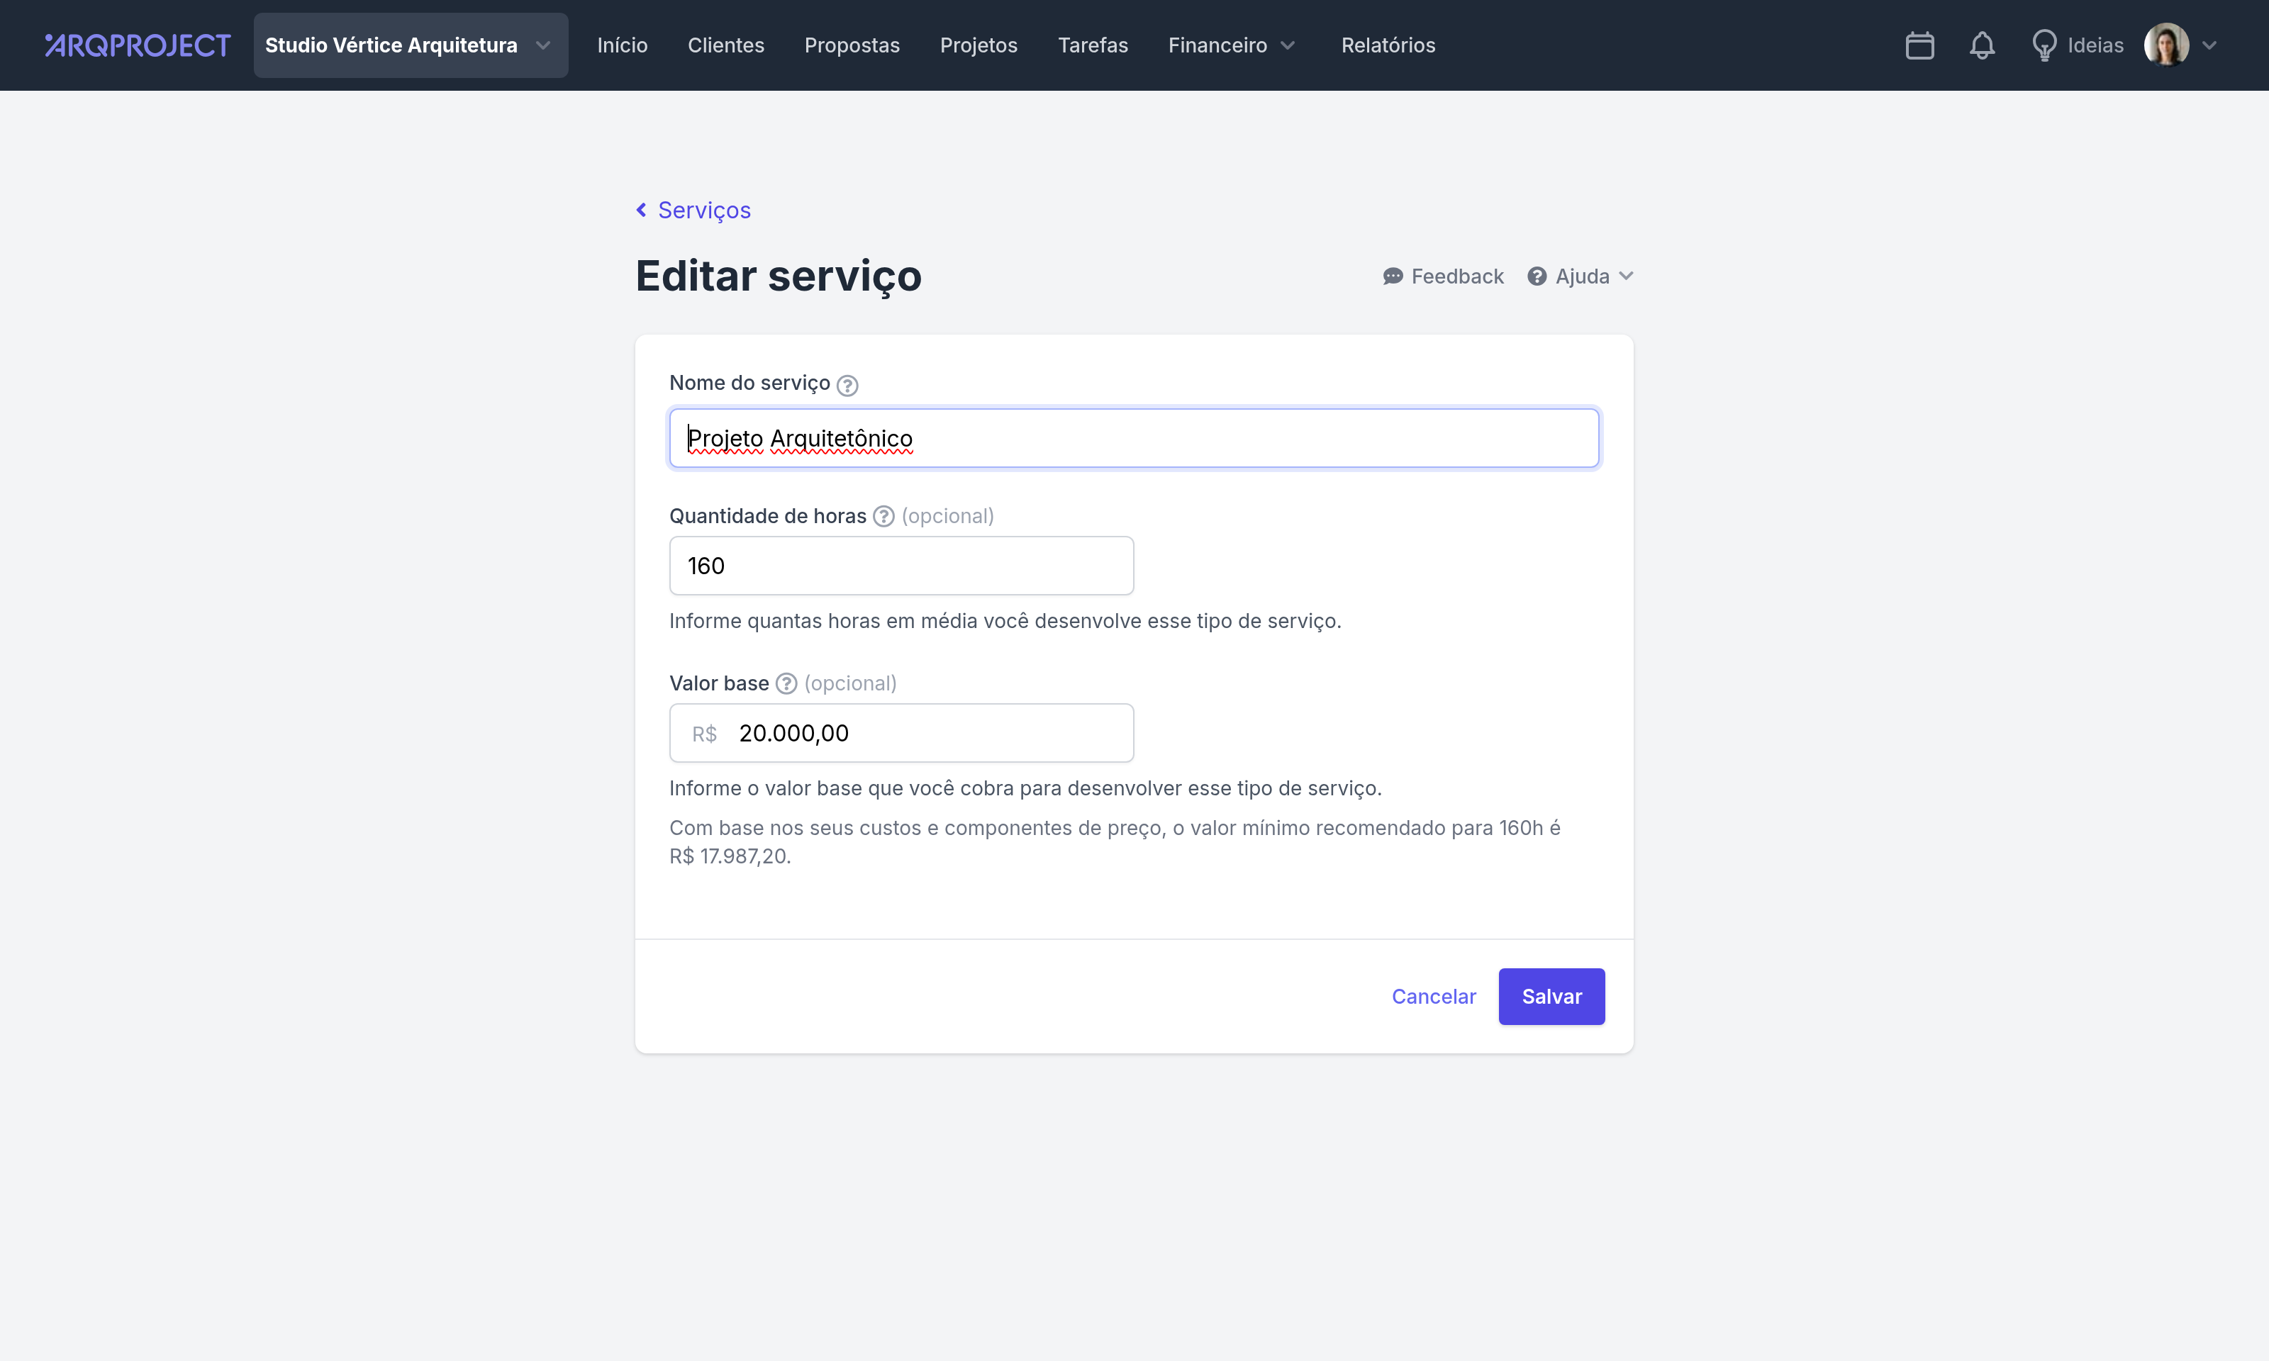Click the Quantidade de horas field
The width and height of the screenshot is (2269, 1361).
pyautogui.click(x=901, y=566)
